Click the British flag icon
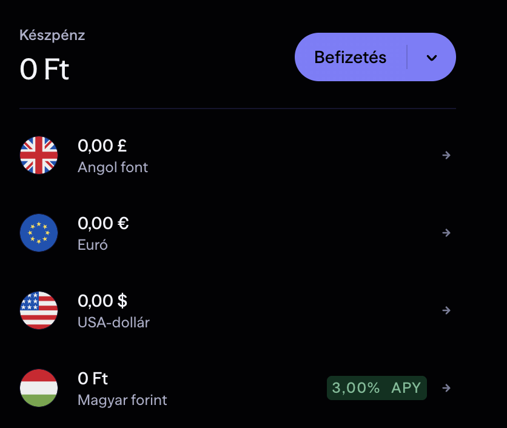The width and height of the screenshot is (507, 428). (x=39, y=155)
